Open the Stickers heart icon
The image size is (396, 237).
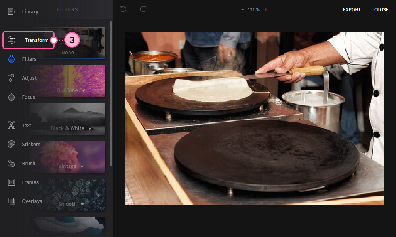click(11, 144)
